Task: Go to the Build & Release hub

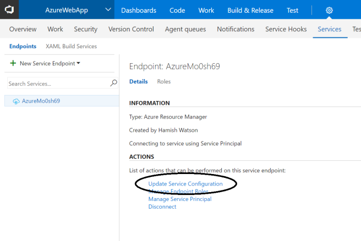Action: click(x=250, y=10)
